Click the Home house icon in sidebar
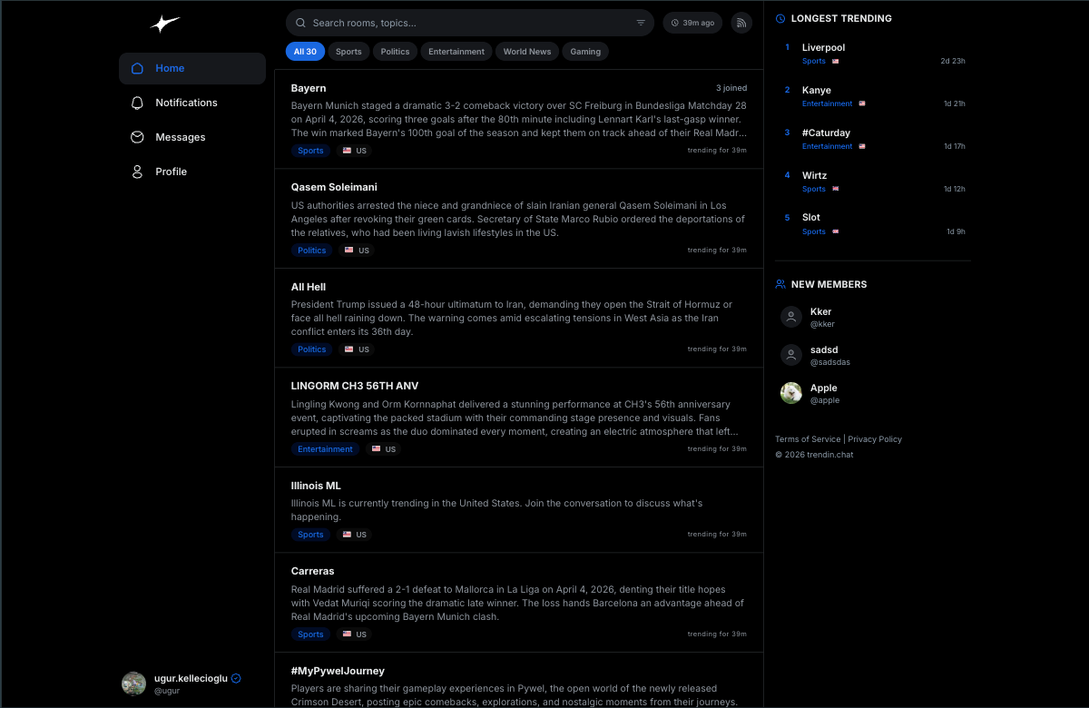Viewport: 1089px width, 708px height. point(137,68)
